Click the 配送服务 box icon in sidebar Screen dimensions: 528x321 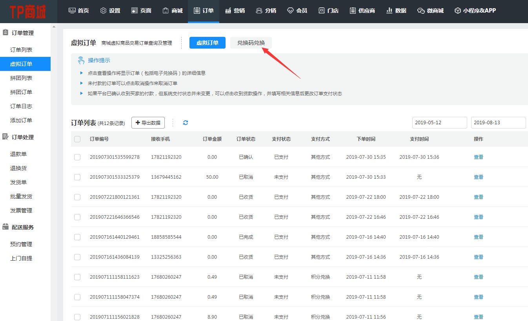pos(5,227)
